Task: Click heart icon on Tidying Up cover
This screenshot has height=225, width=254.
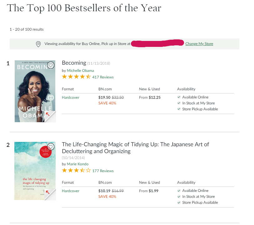Action: 51,147
